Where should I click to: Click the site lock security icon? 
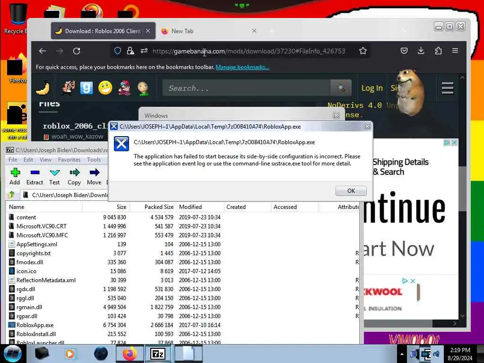130,51
